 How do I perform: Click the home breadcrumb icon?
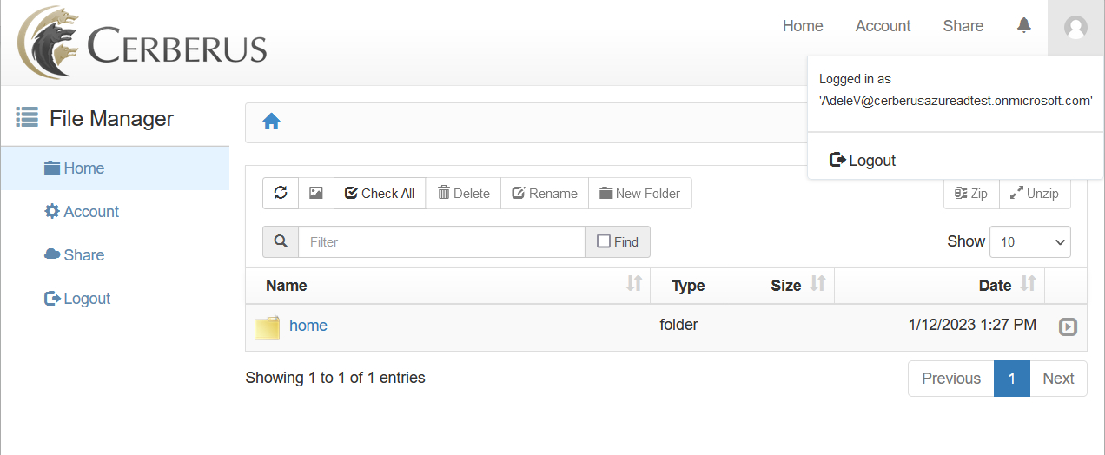[271, 122]
